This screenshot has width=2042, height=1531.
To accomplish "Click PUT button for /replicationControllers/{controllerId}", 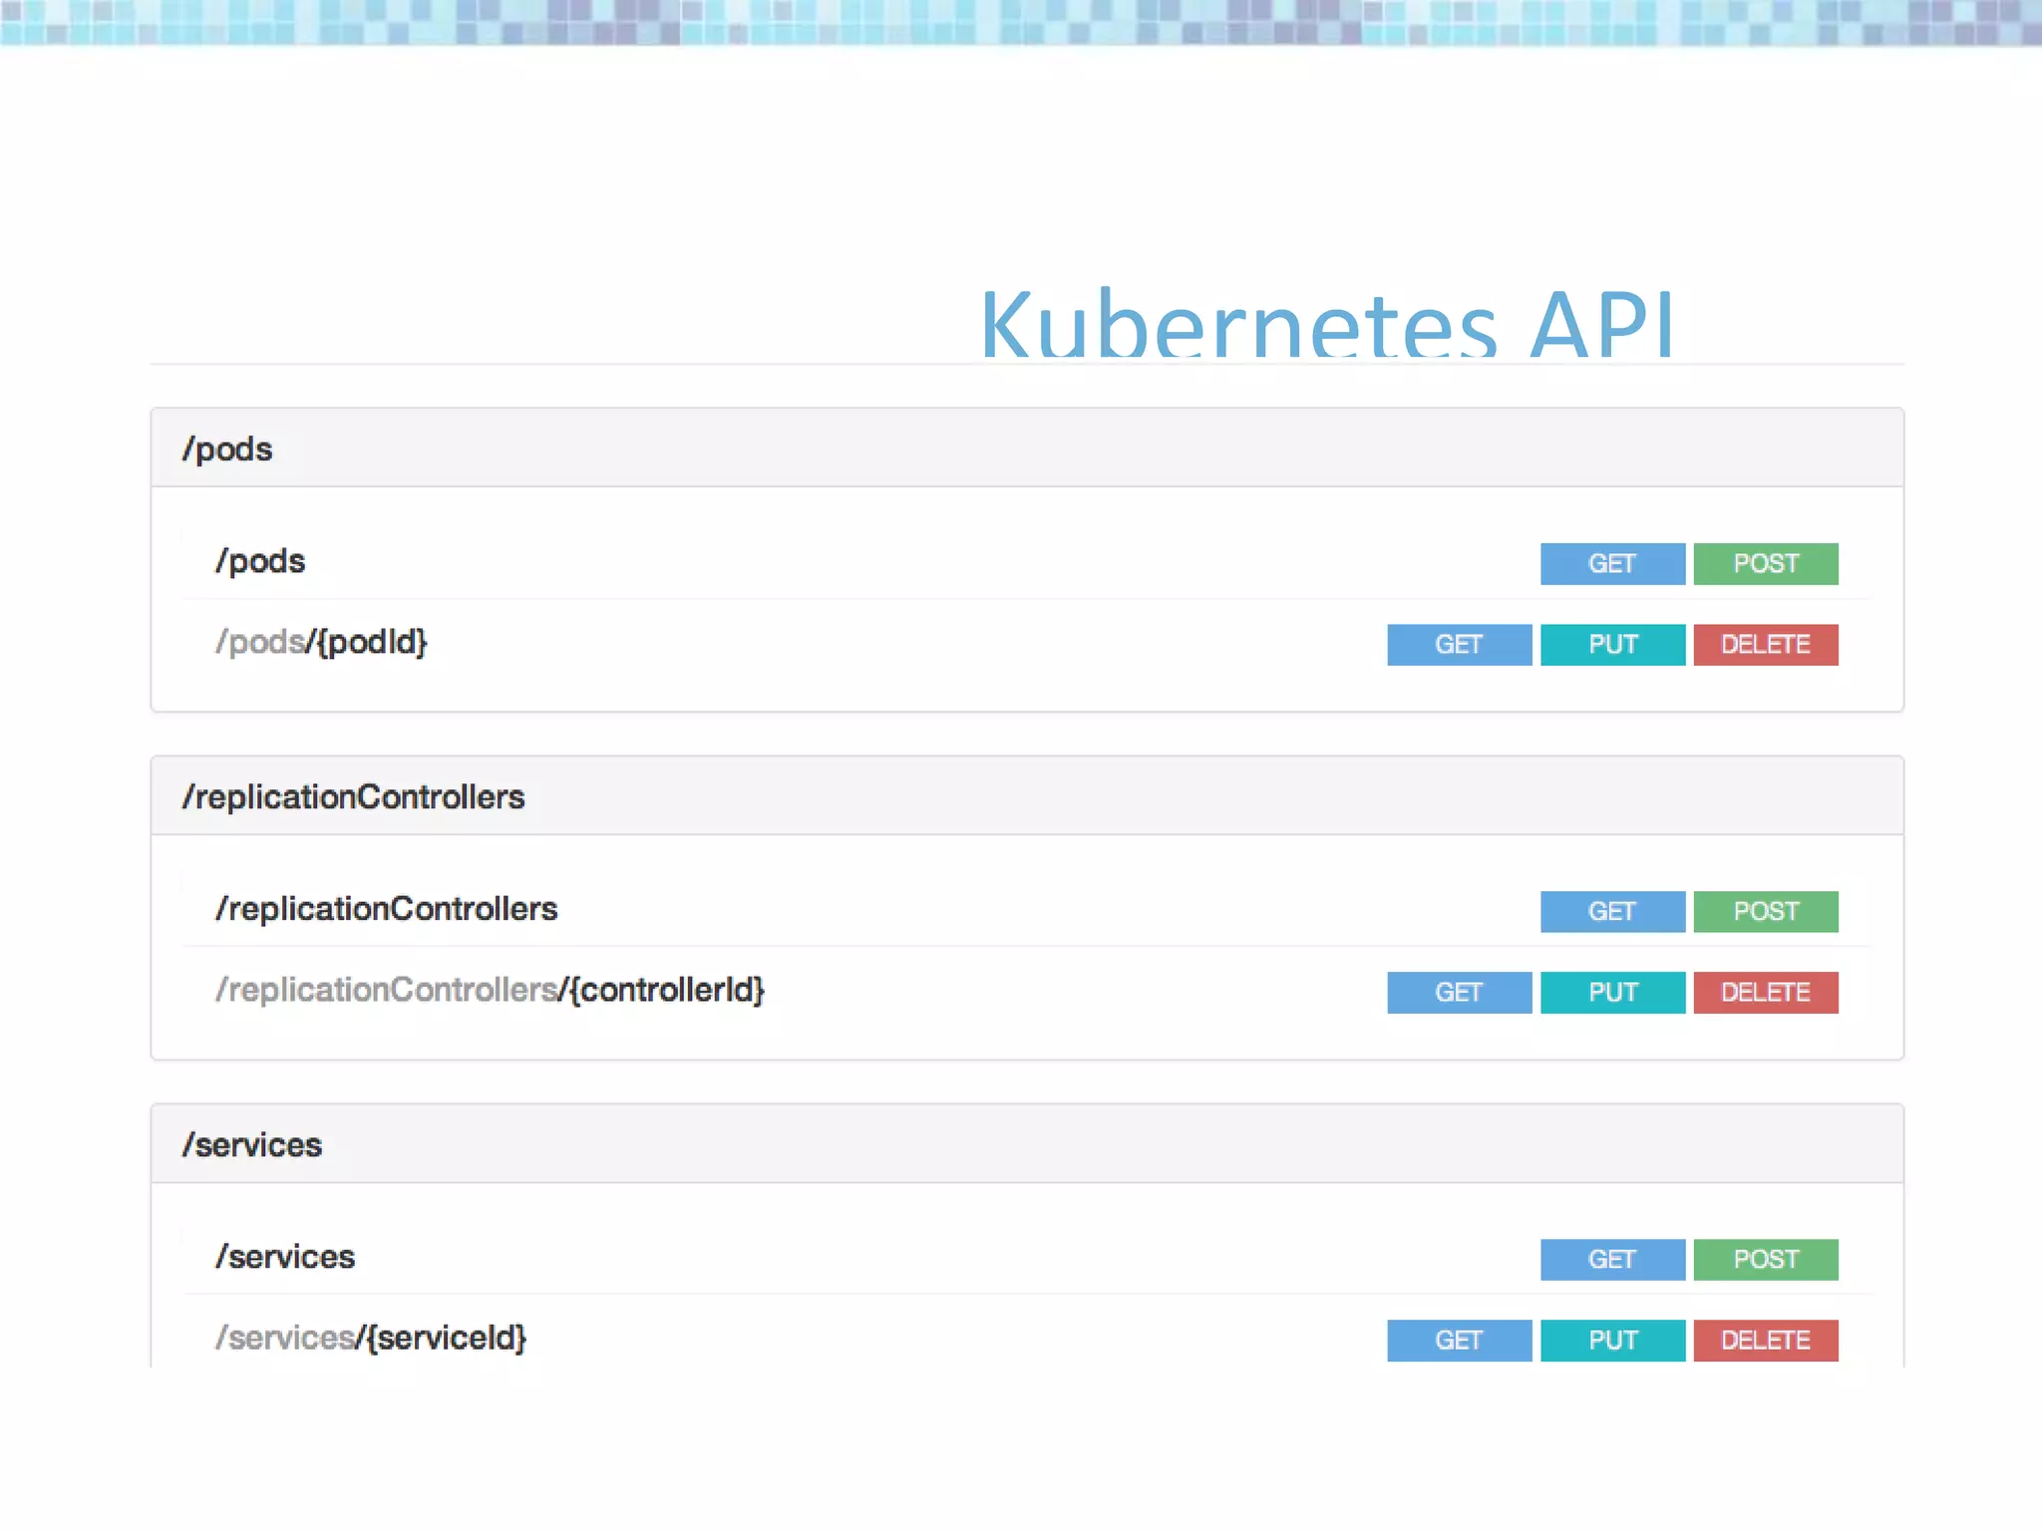I will [1612, 992].
